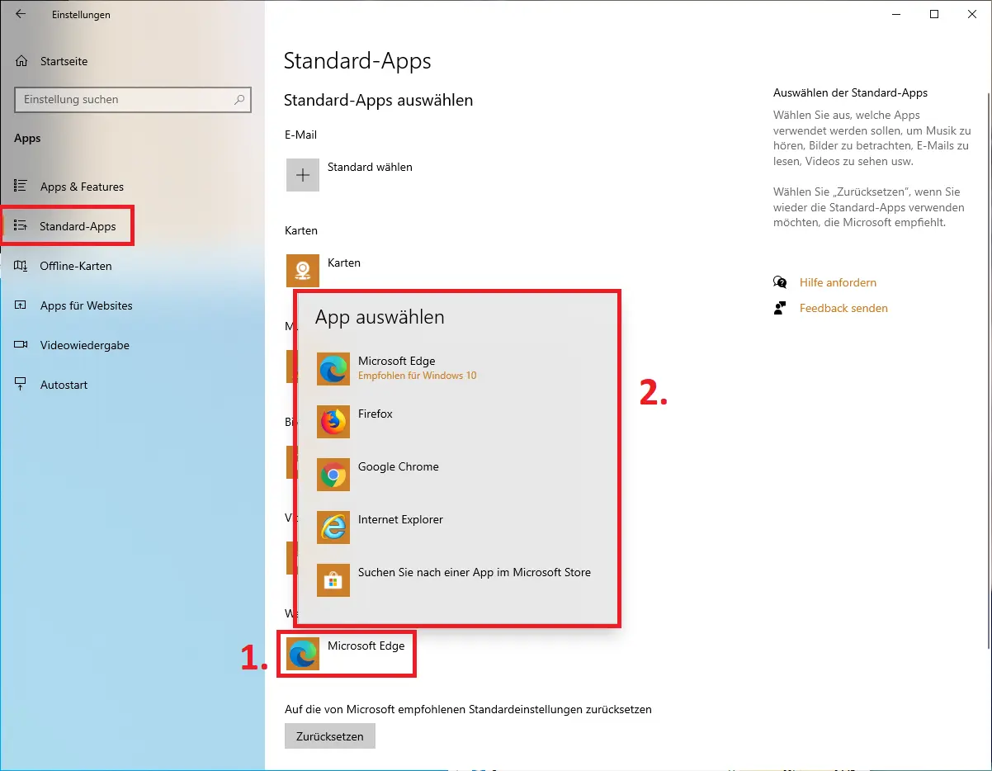992x771 pixels.
Task: Click the plus icon under E-Mail
Action: (x=303, y=175)
